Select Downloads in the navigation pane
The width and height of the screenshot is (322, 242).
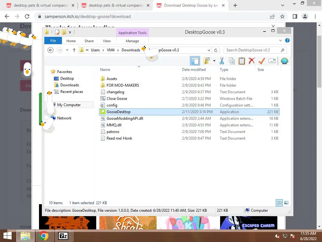click(69, 85)
